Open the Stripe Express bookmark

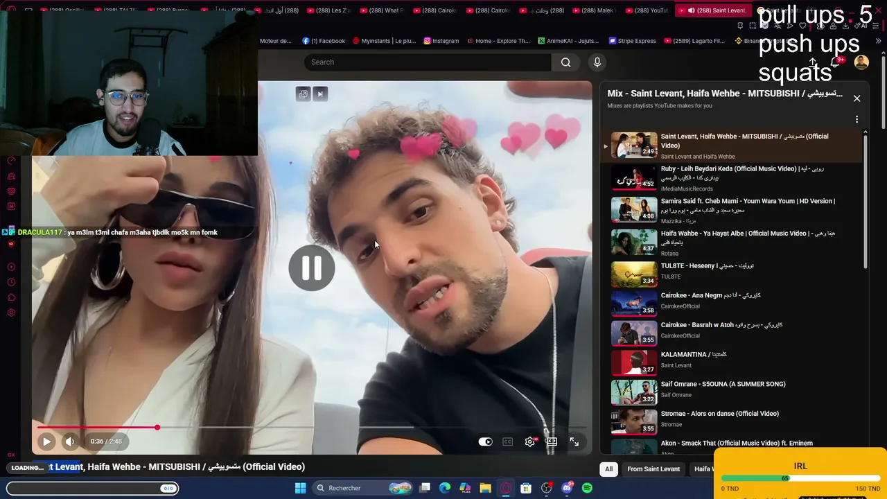click(632, 41)
